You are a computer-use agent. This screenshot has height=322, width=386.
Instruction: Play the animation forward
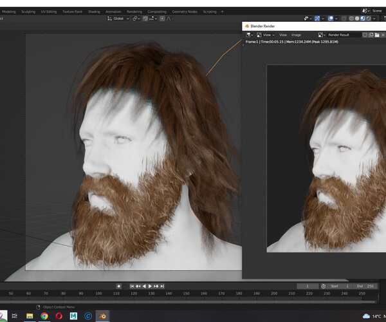pos(150,287)
